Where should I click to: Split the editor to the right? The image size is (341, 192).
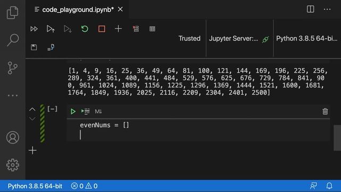tap(310, 9)
